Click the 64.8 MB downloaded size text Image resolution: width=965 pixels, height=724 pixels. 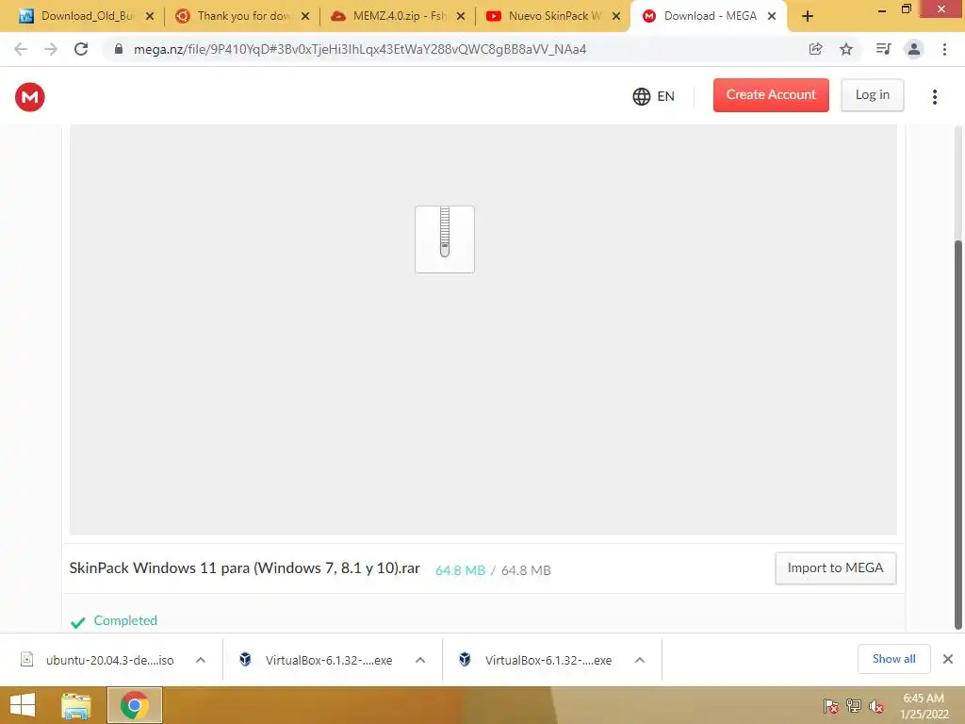[460, 570]
